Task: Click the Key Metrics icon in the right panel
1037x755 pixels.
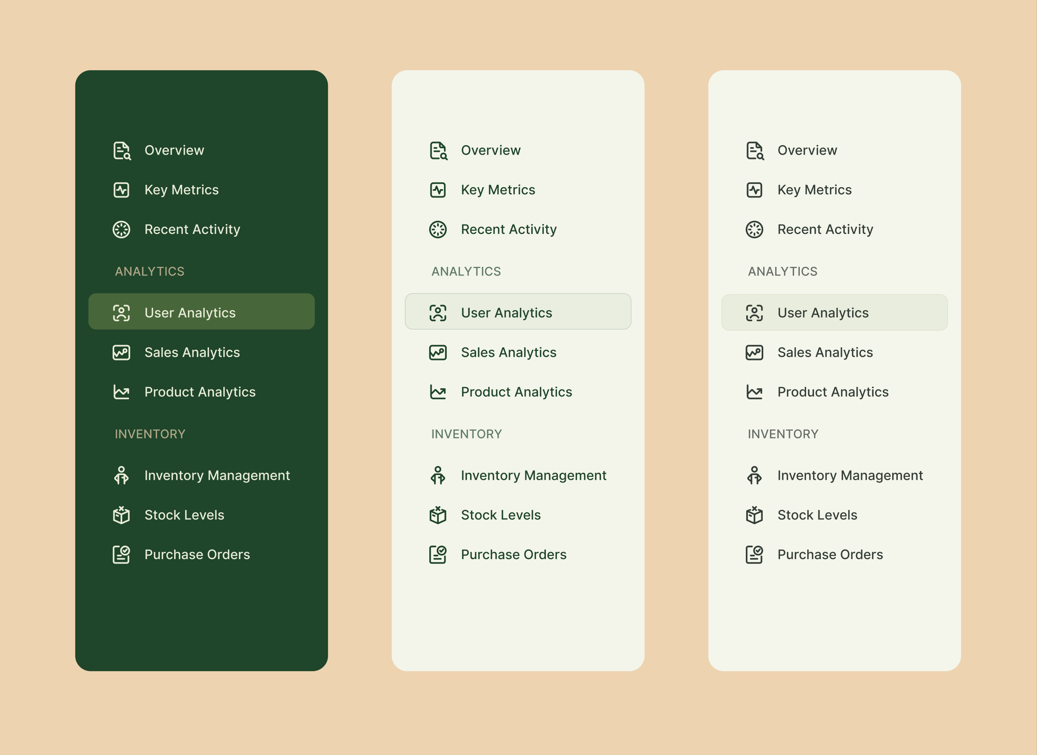Action: [x=754, y=190]
